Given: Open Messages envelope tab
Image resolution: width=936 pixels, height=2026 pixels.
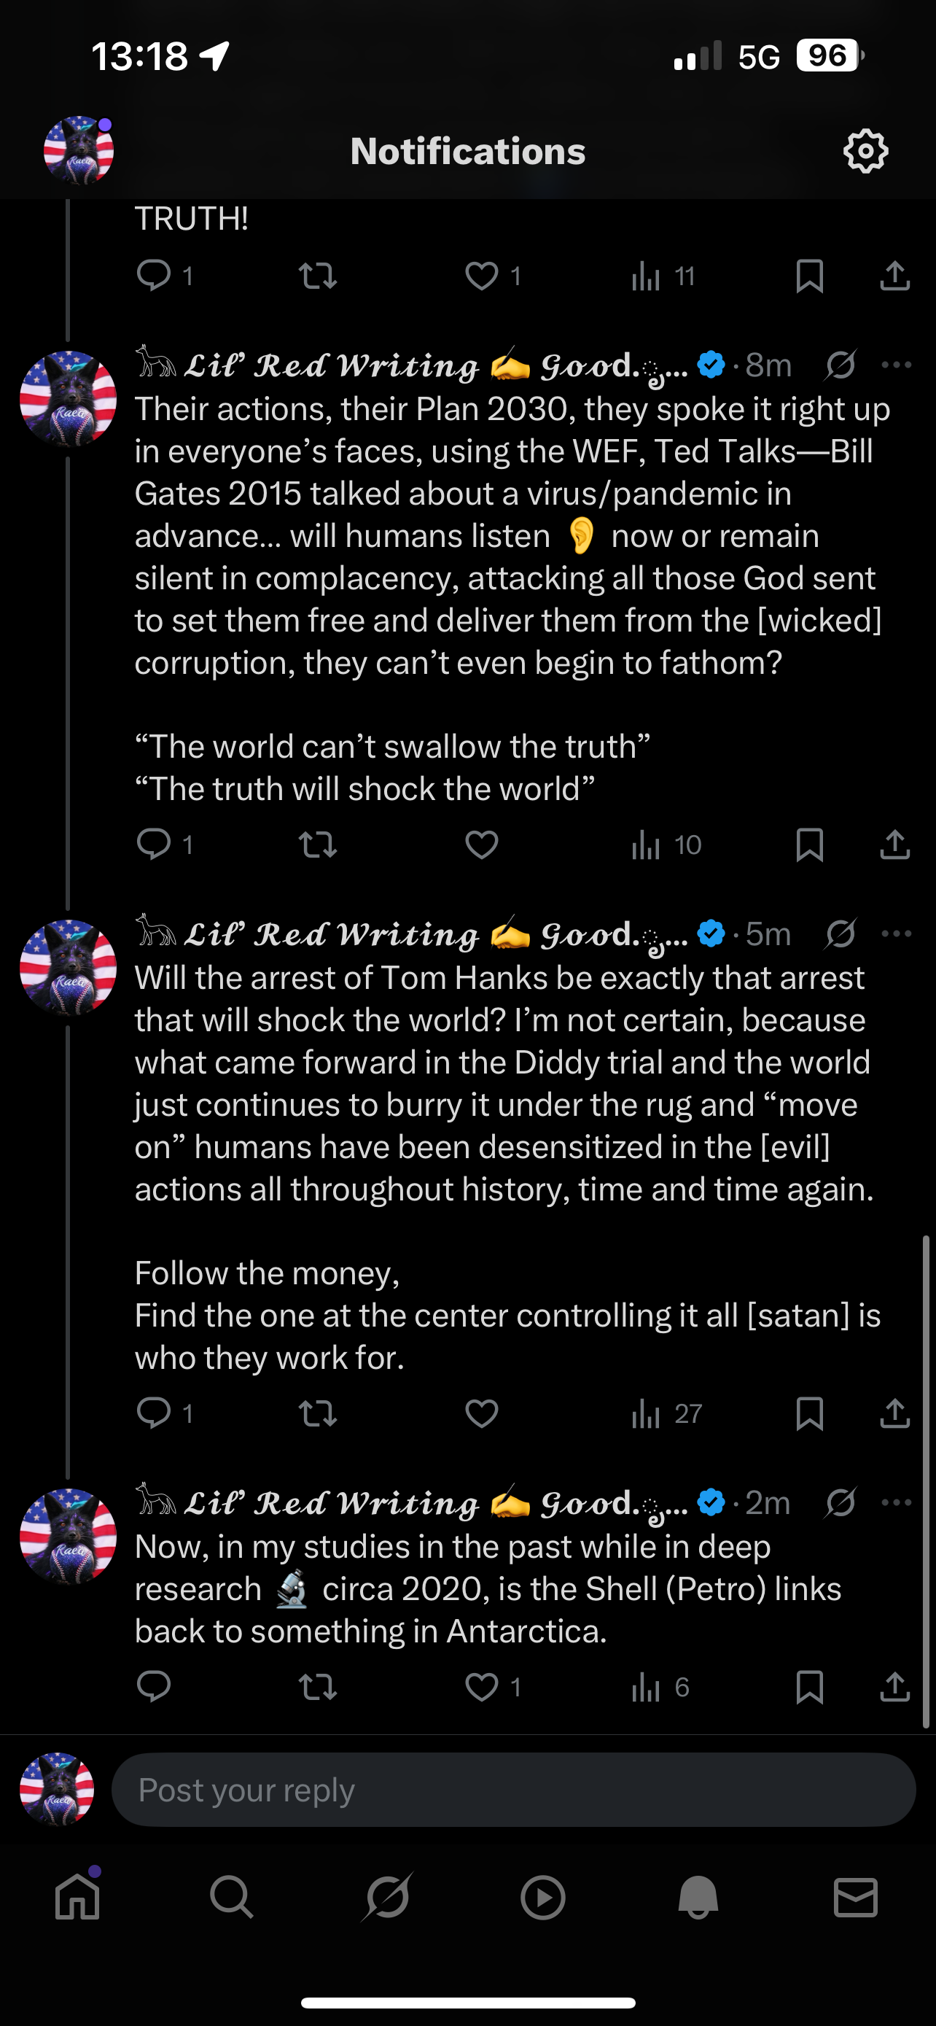Looking at the screenshot, I should tap(855, 1898).
